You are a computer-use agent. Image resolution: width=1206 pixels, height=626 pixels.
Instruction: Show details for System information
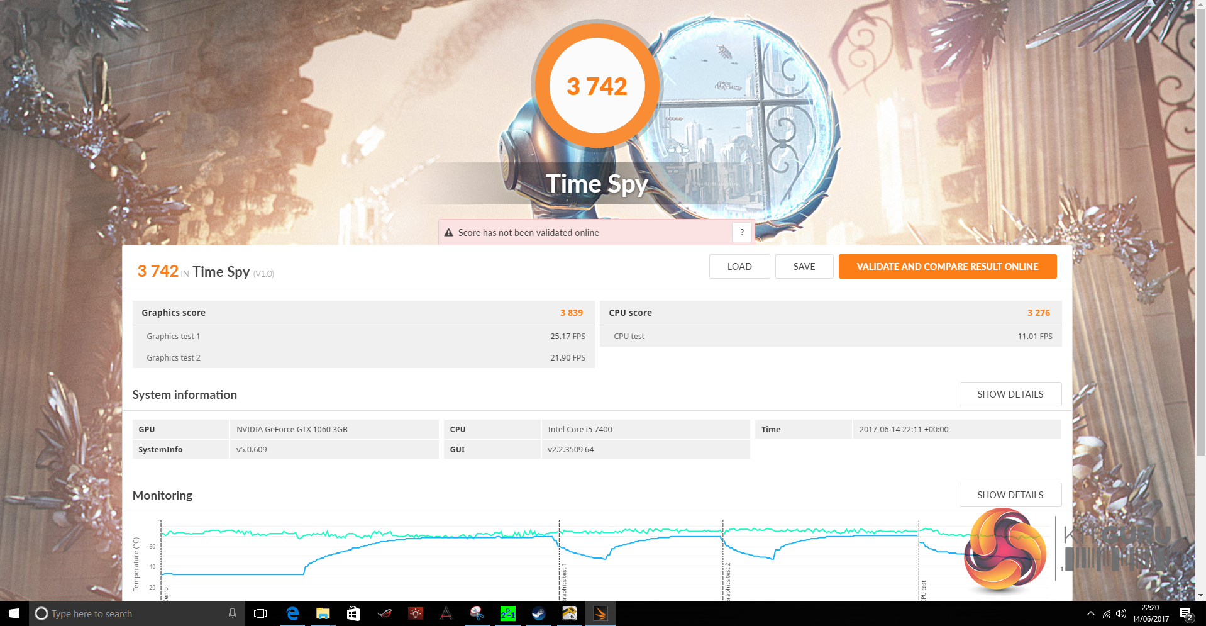(1010, 394)
